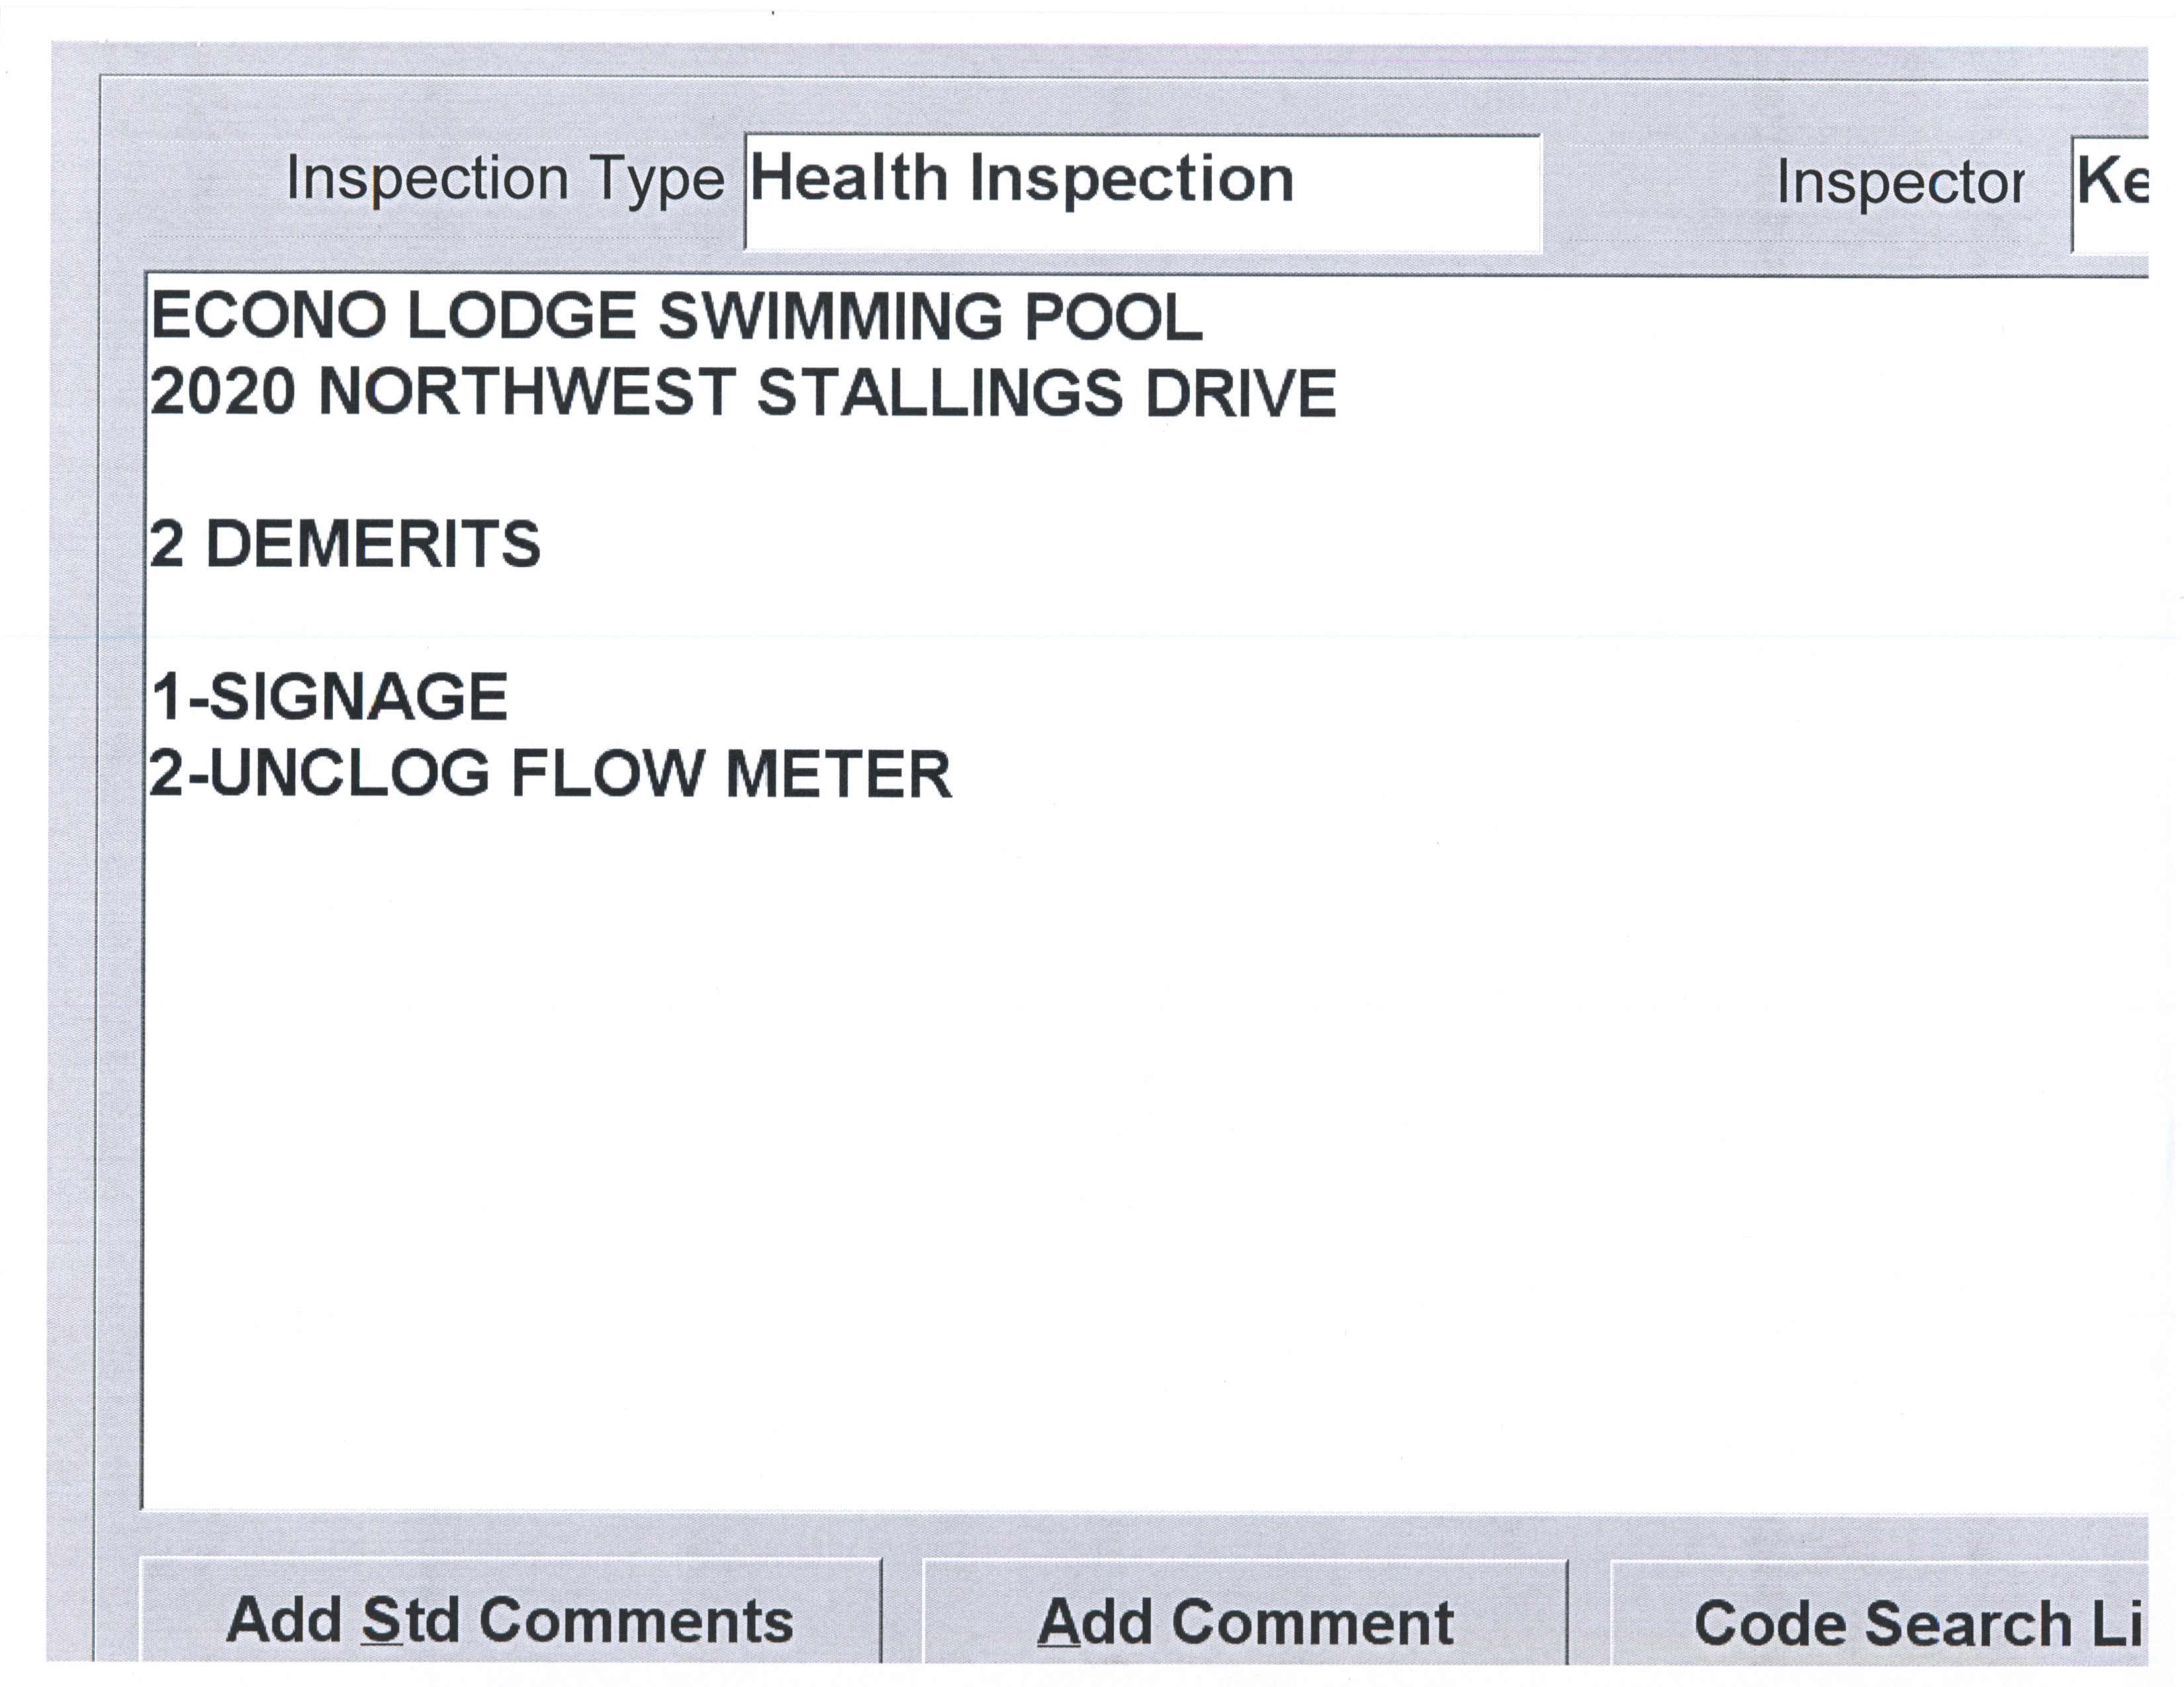Click the 2-UNCLOG FLOW METER line
This screenshot has width=2184, height=1687.
point(550,775)
